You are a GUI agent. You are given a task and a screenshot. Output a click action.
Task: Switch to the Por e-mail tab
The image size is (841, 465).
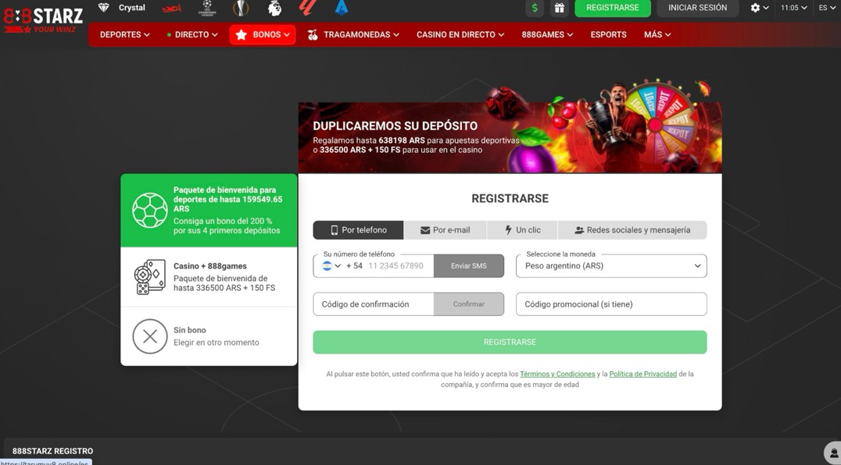click(445, 230)
